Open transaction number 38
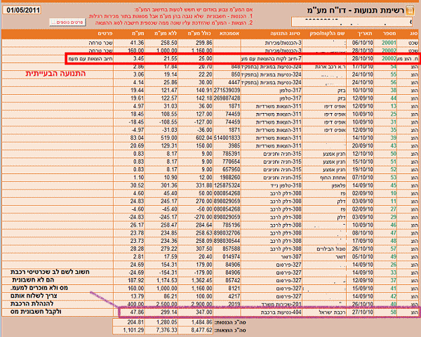 tap(394, 91)
